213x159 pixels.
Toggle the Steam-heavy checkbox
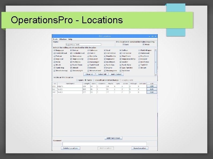tap(54, 71)
